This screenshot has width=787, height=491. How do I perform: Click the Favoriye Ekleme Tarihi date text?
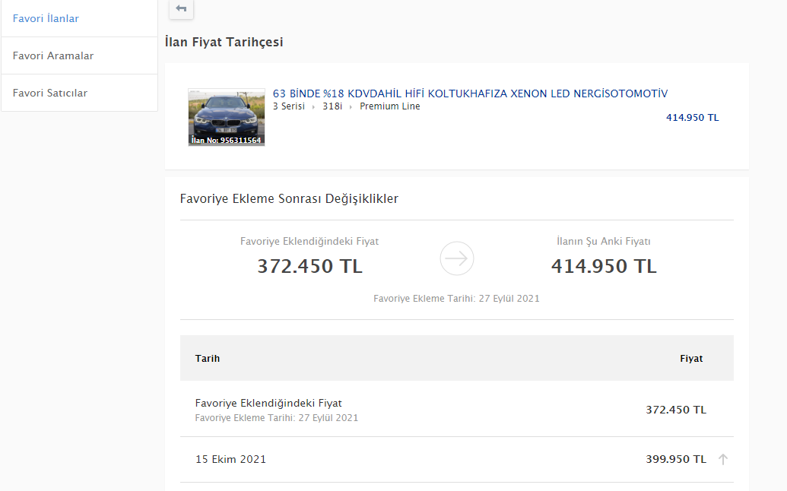(456, 298)
